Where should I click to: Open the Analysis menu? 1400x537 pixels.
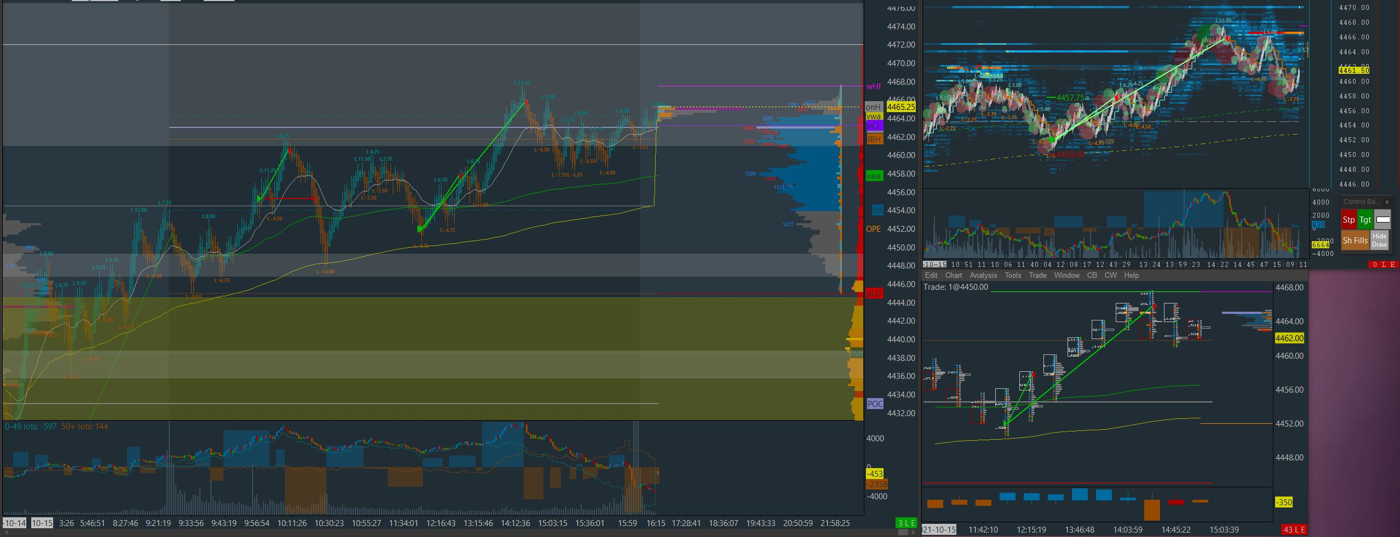coord(983,276)
